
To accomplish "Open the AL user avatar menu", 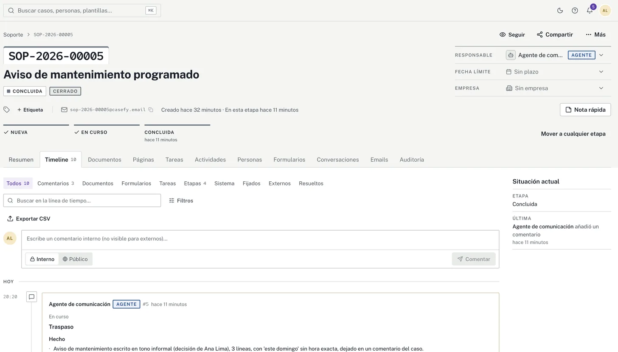I will (605, 11).
